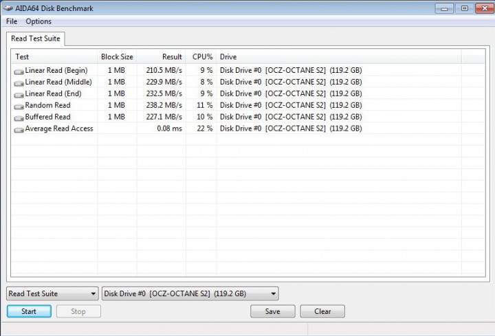Click the drive icon beside Average Read Access
The height and width of the screenshot is (336, 495).
19,130
